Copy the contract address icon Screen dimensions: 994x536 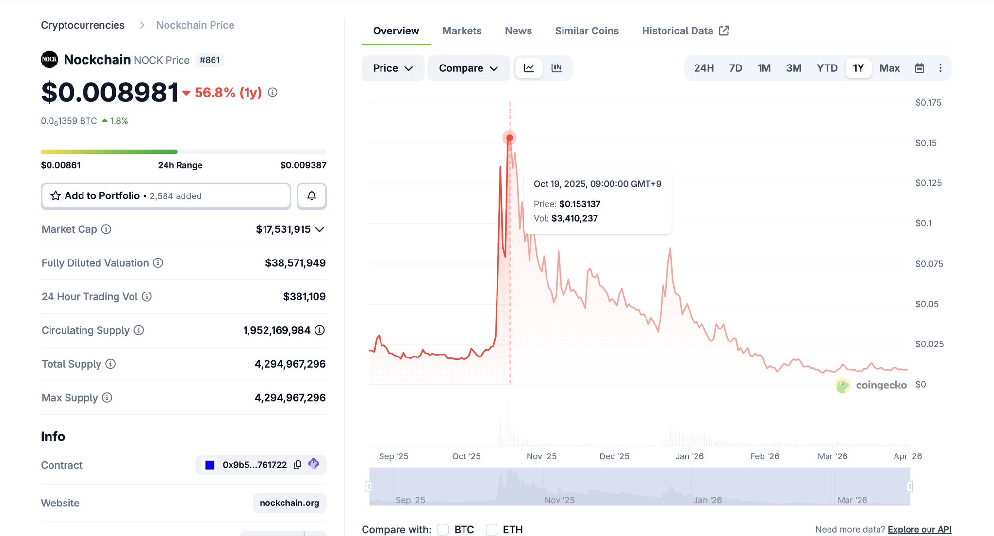298,465
